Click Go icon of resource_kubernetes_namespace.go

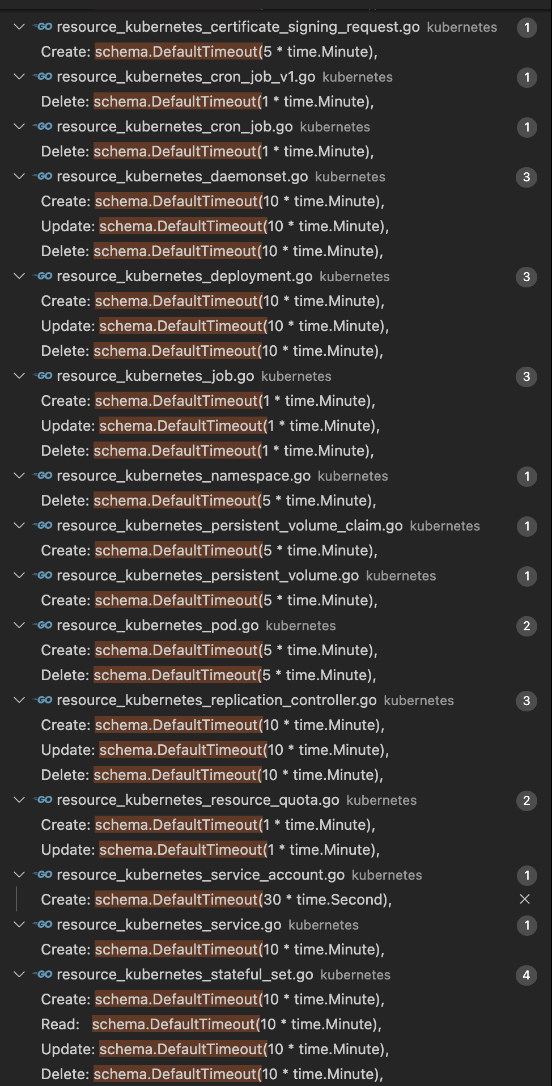[43, 476]
